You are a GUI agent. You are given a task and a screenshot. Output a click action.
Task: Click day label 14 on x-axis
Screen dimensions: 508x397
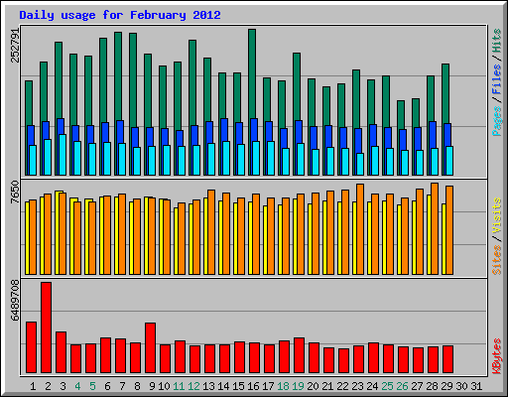pyautogui.click(x=223, y=386)
